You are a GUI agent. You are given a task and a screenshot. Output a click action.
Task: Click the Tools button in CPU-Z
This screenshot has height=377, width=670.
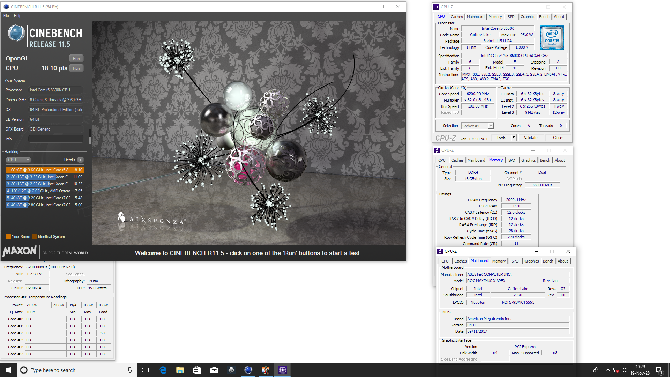501,138
